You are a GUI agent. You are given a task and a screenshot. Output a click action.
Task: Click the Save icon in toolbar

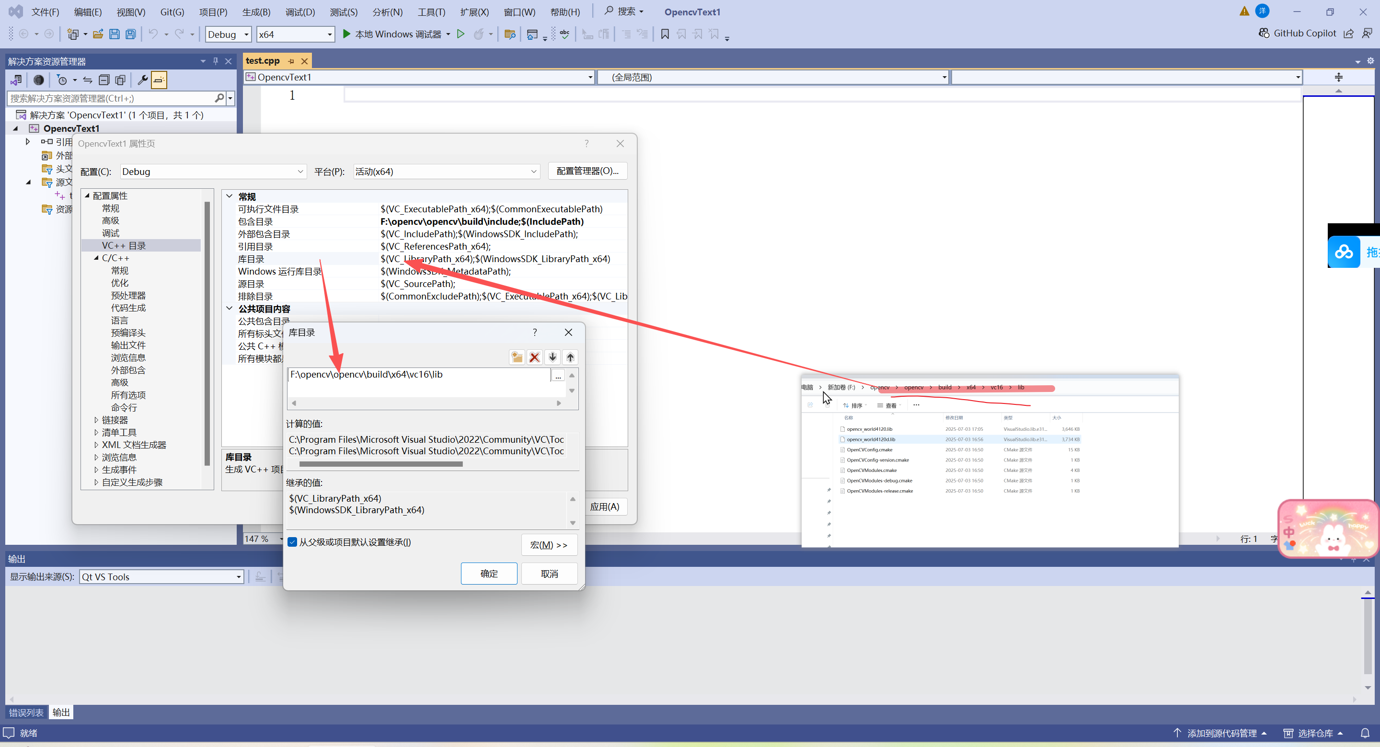(x=114, y=34)
